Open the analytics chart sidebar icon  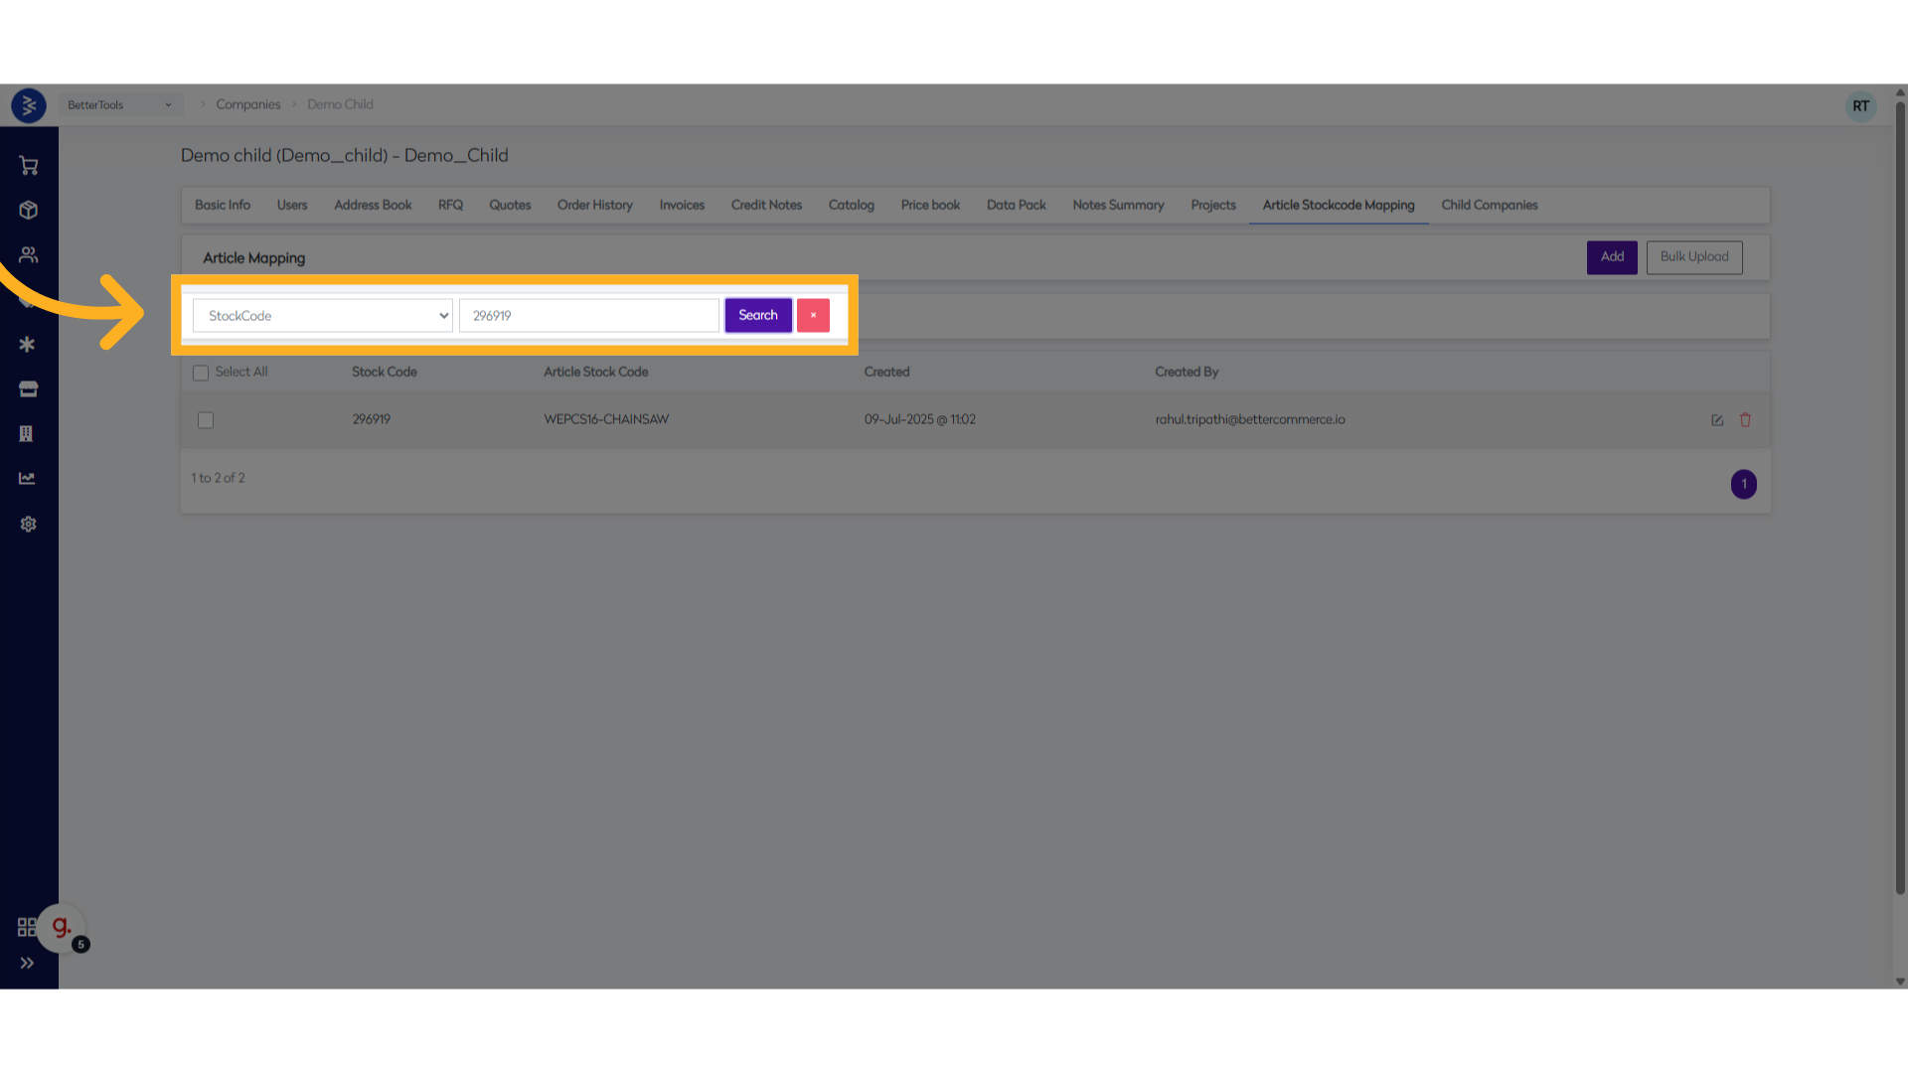(28, 479)
